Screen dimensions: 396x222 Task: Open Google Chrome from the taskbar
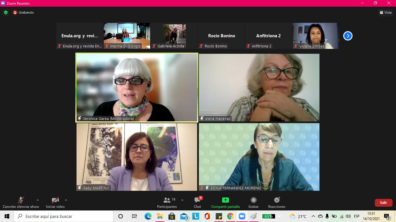click(230, 216)
